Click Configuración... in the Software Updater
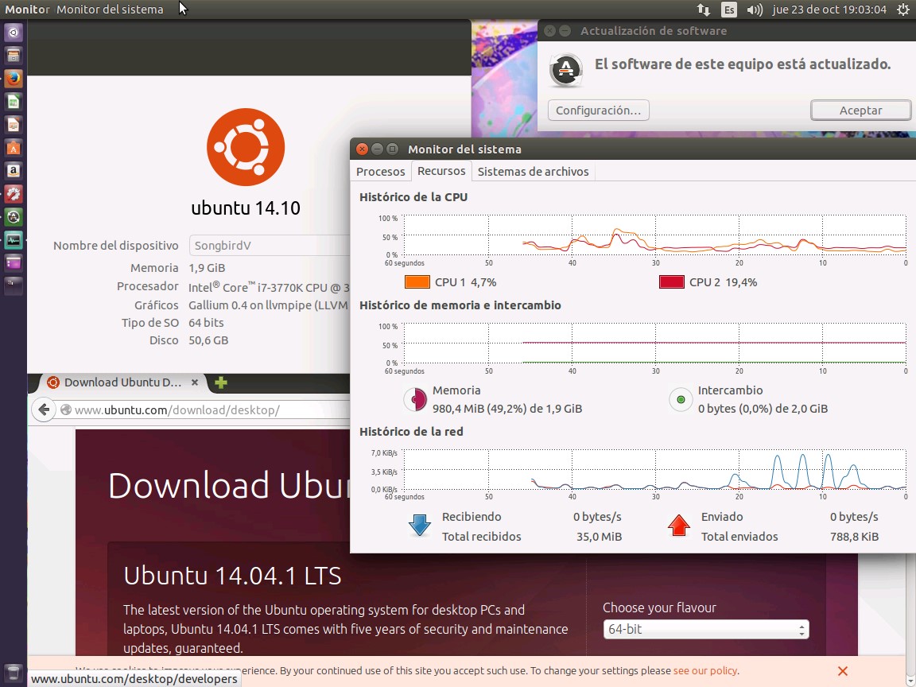The width and height of the screenshot is (916, 687). coord(598,110)
